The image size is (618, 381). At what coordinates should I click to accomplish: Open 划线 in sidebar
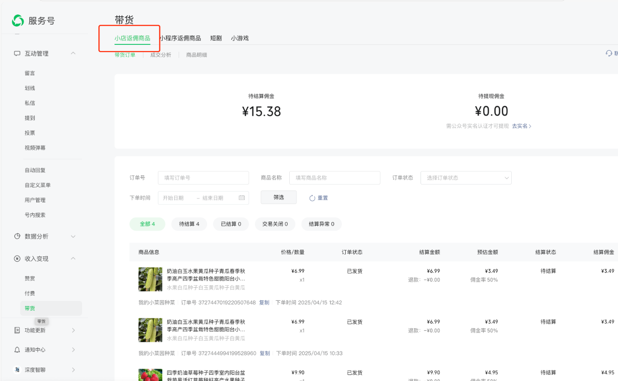[x=30, y=88]
